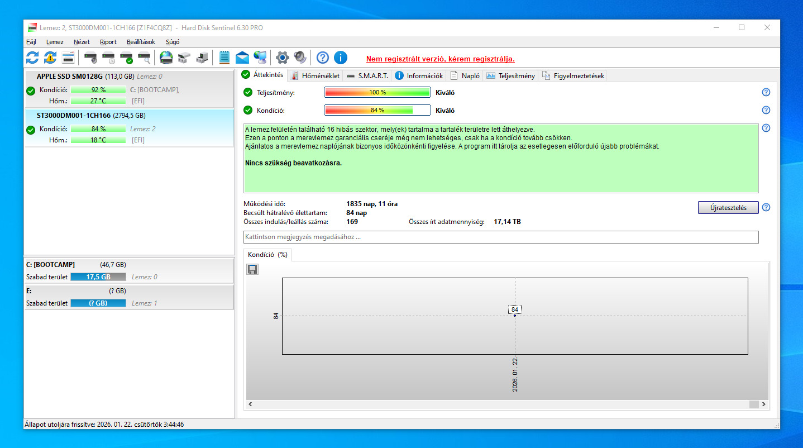Click the 18 °C temperature bar

(x=98, y=140)
